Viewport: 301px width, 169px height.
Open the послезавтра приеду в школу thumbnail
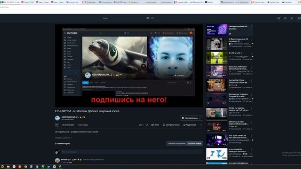(217, 154)
